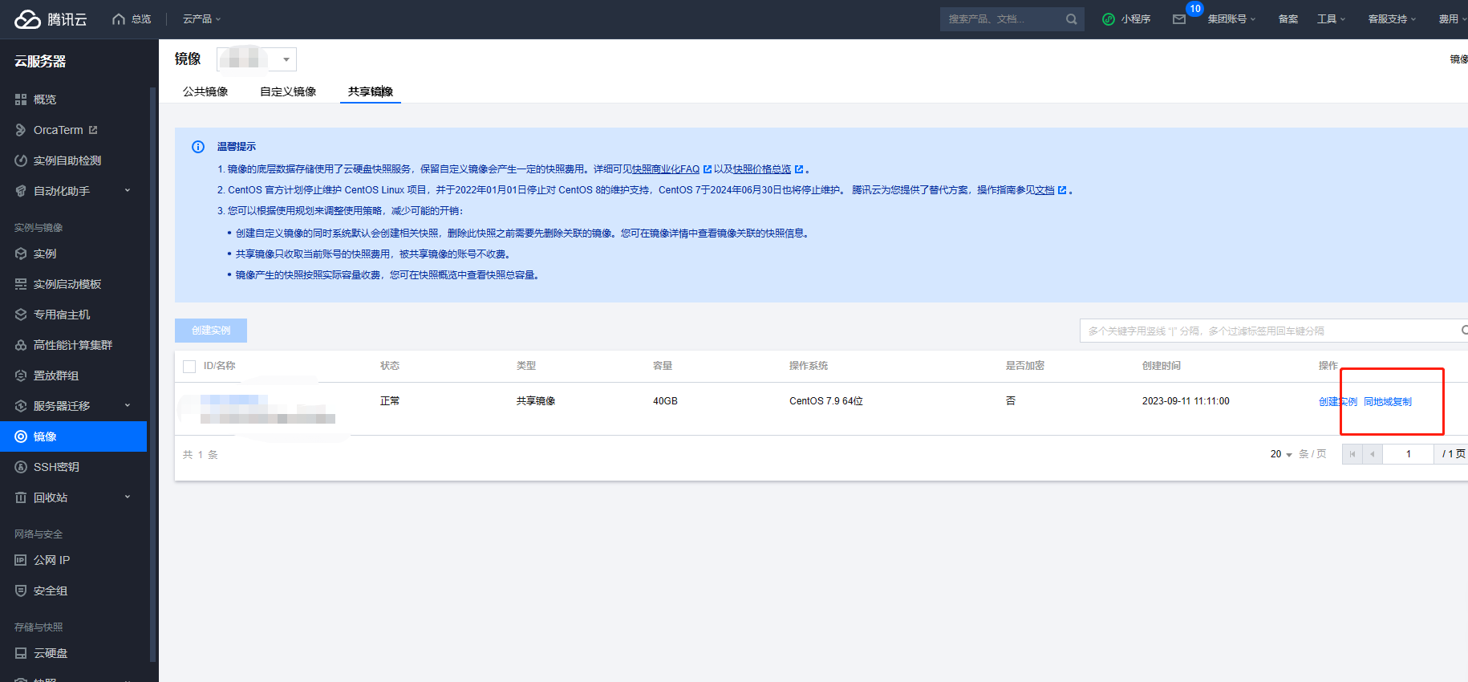This screenshot has height=682, width=1468.
Task: Click the 创建实例 button above table
Action: click(x=211, y=331)
